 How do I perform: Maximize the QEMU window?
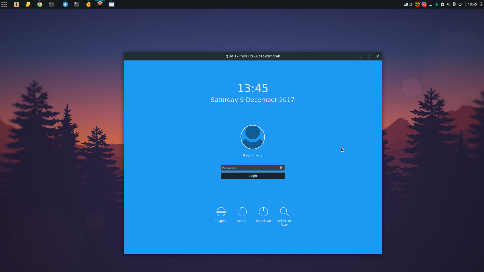click(369, 56)
